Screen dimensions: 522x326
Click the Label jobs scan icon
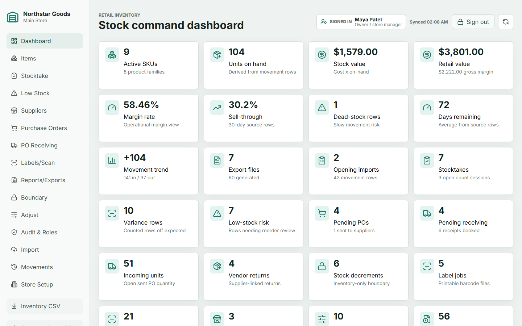pos(427,266)
